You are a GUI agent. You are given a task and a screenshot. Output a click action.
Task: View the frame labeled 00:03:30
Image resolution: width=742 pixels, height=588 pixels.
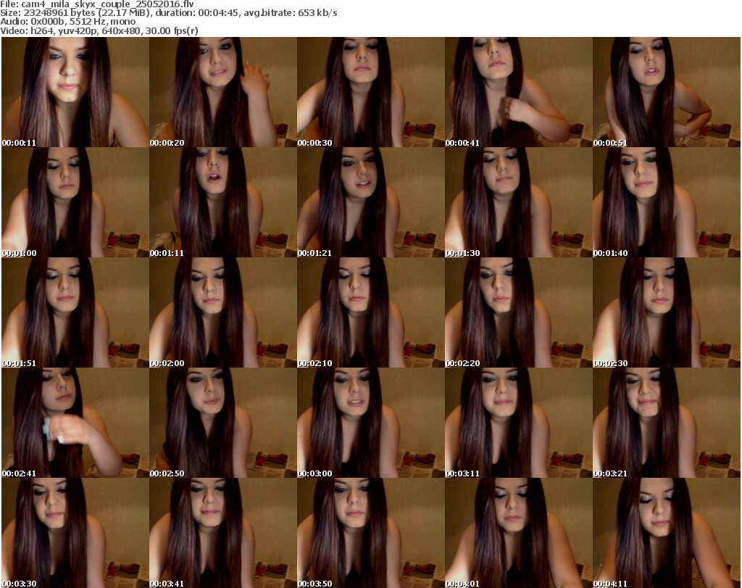tap(75, 533)
